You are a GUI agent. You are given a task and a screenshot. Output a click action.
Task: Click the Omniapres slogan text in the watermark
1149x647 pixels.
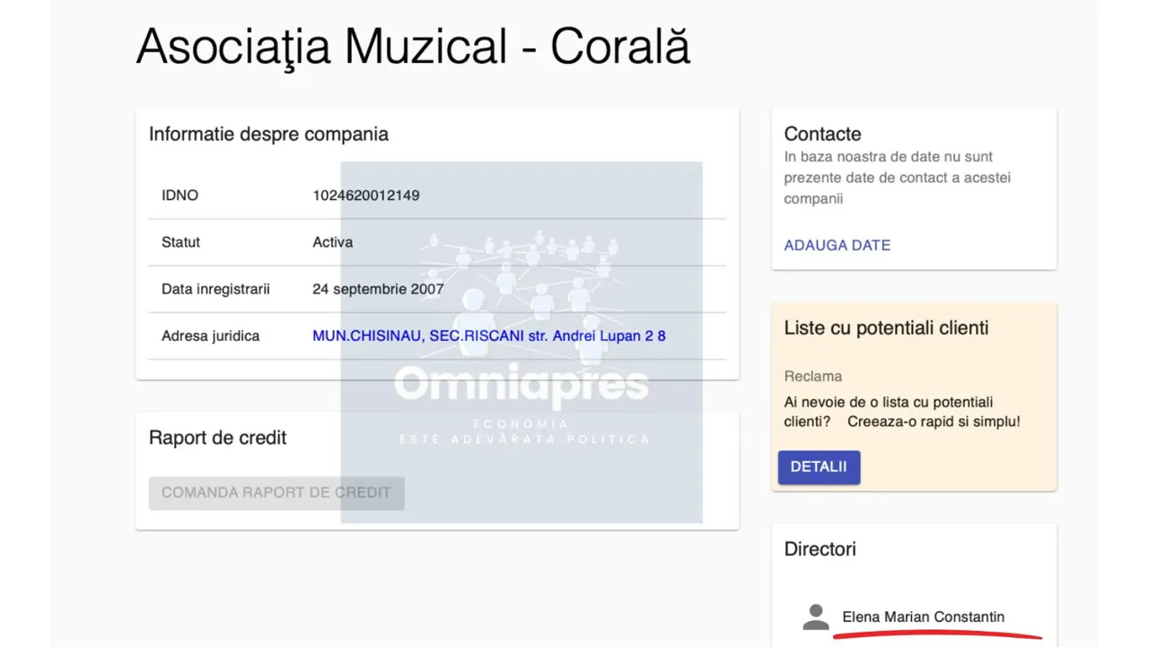[523, 432]
